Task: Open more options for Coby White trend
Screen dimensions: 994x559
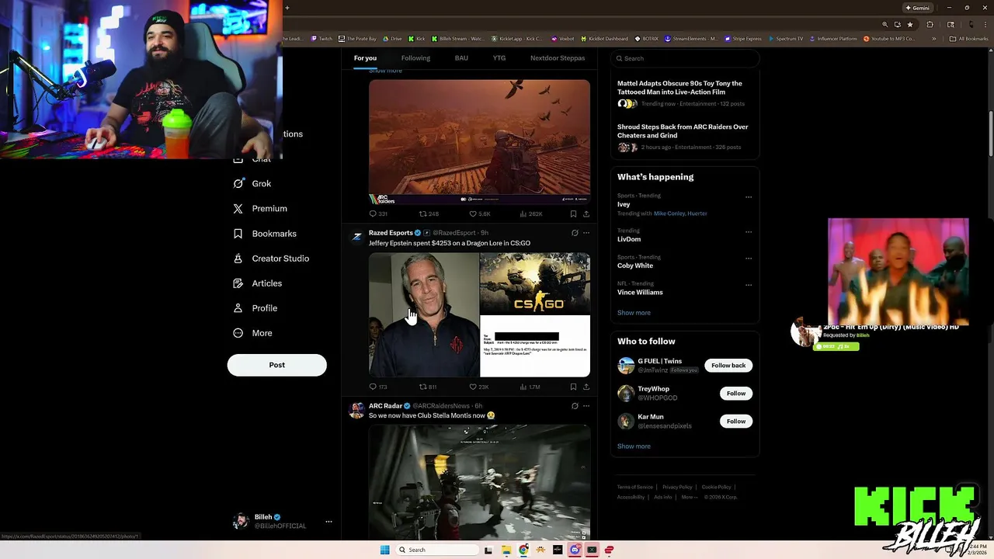Action: (749, 258)
